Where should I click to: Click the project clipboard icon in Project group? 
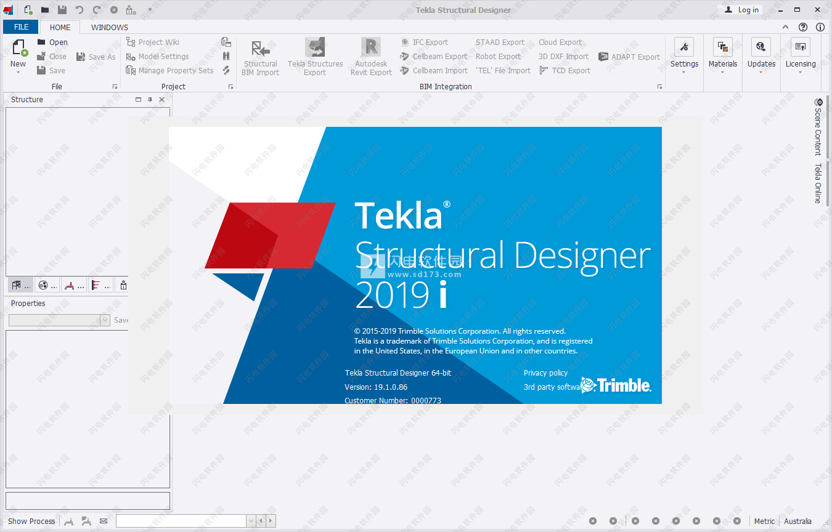click(226, 42)
